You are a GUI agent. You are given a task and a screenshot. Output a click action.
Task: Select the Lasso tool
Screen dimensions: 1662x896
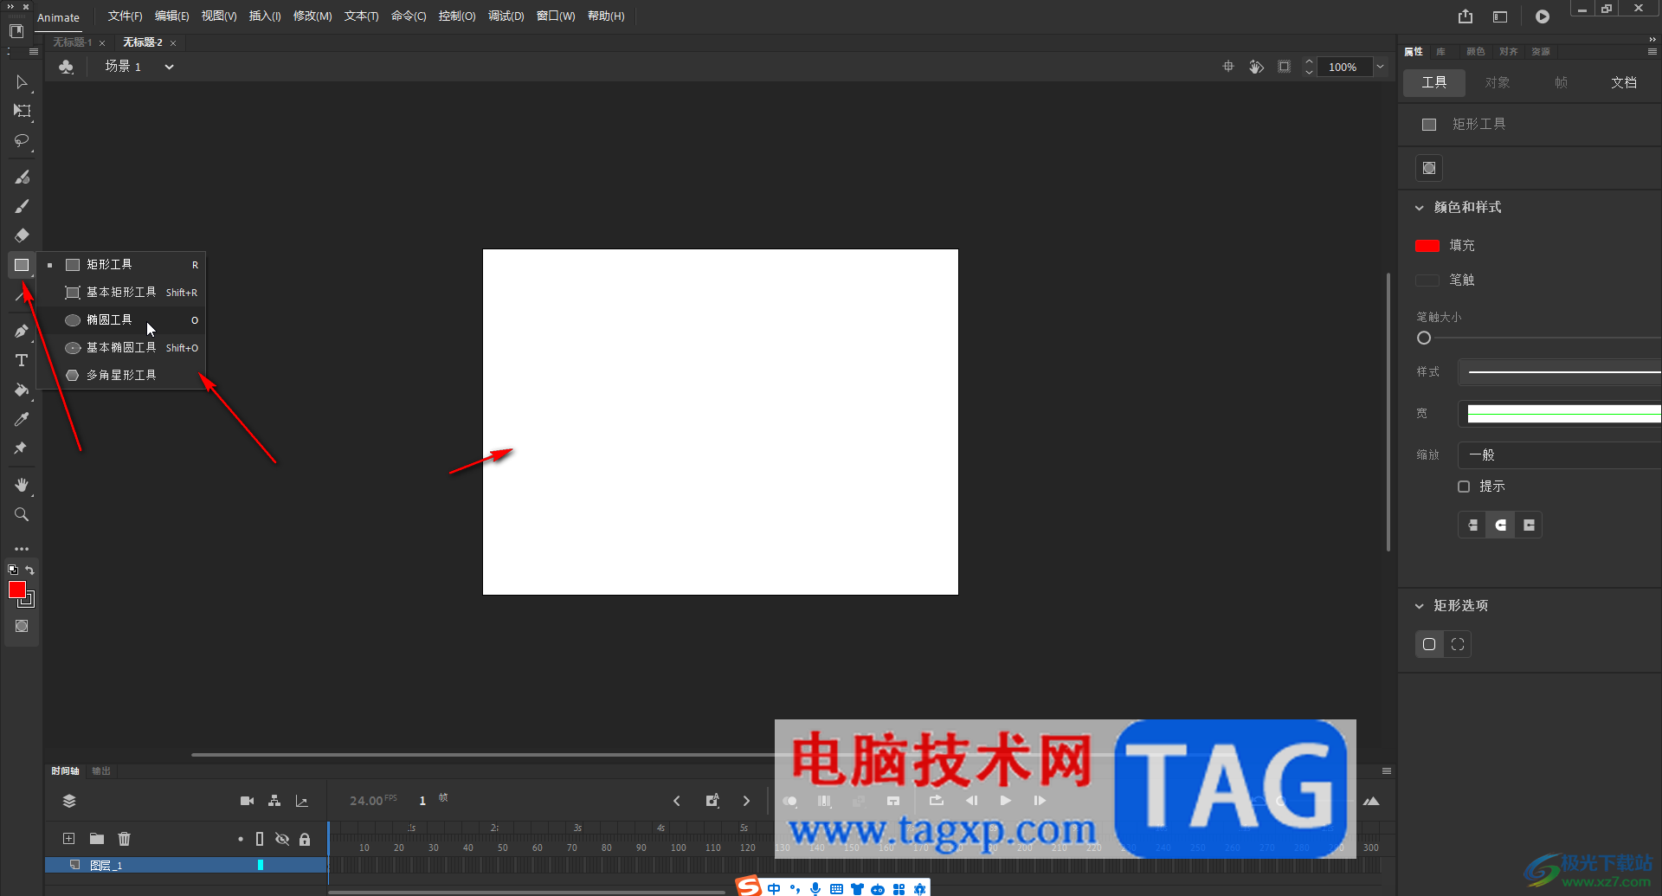[x=22, y=140]
